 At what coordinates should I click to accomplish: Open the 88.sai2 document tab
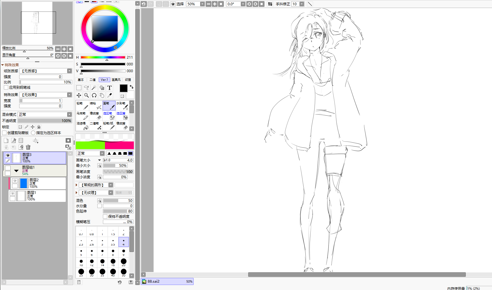[167, 281]
